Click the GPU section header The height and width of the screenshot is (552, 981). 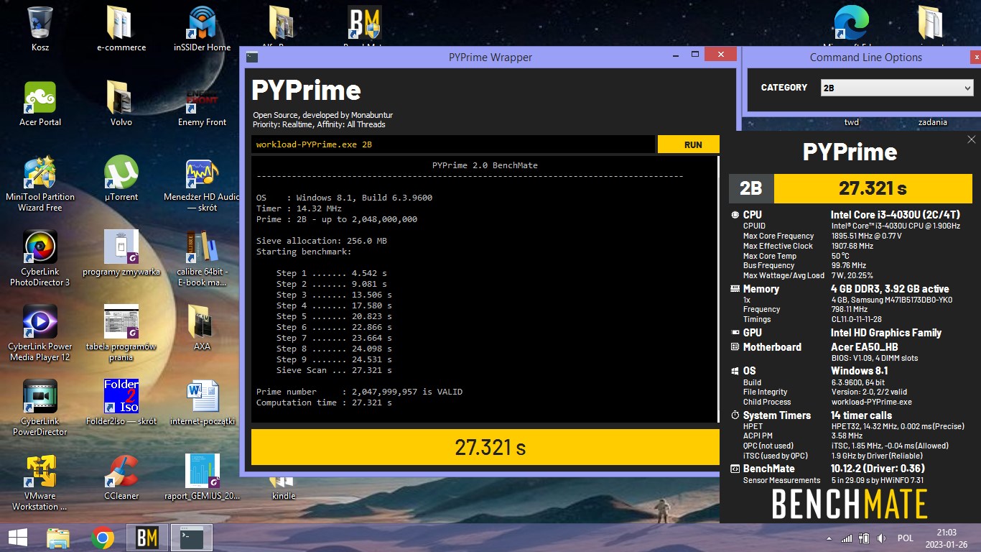752,333
